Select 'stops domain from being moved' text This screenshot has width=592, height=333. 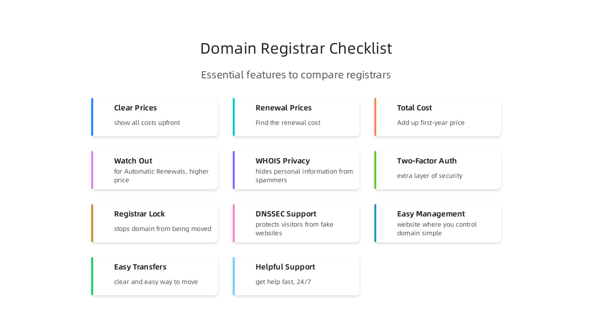[x=163, y=229]
